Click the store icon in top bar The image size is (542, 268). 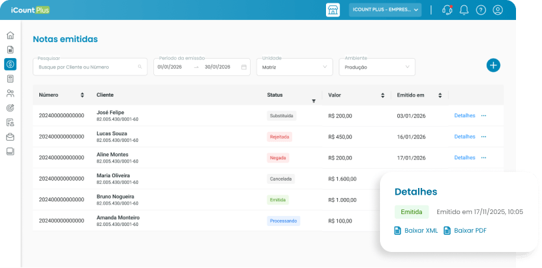click(x=333, y=10)
